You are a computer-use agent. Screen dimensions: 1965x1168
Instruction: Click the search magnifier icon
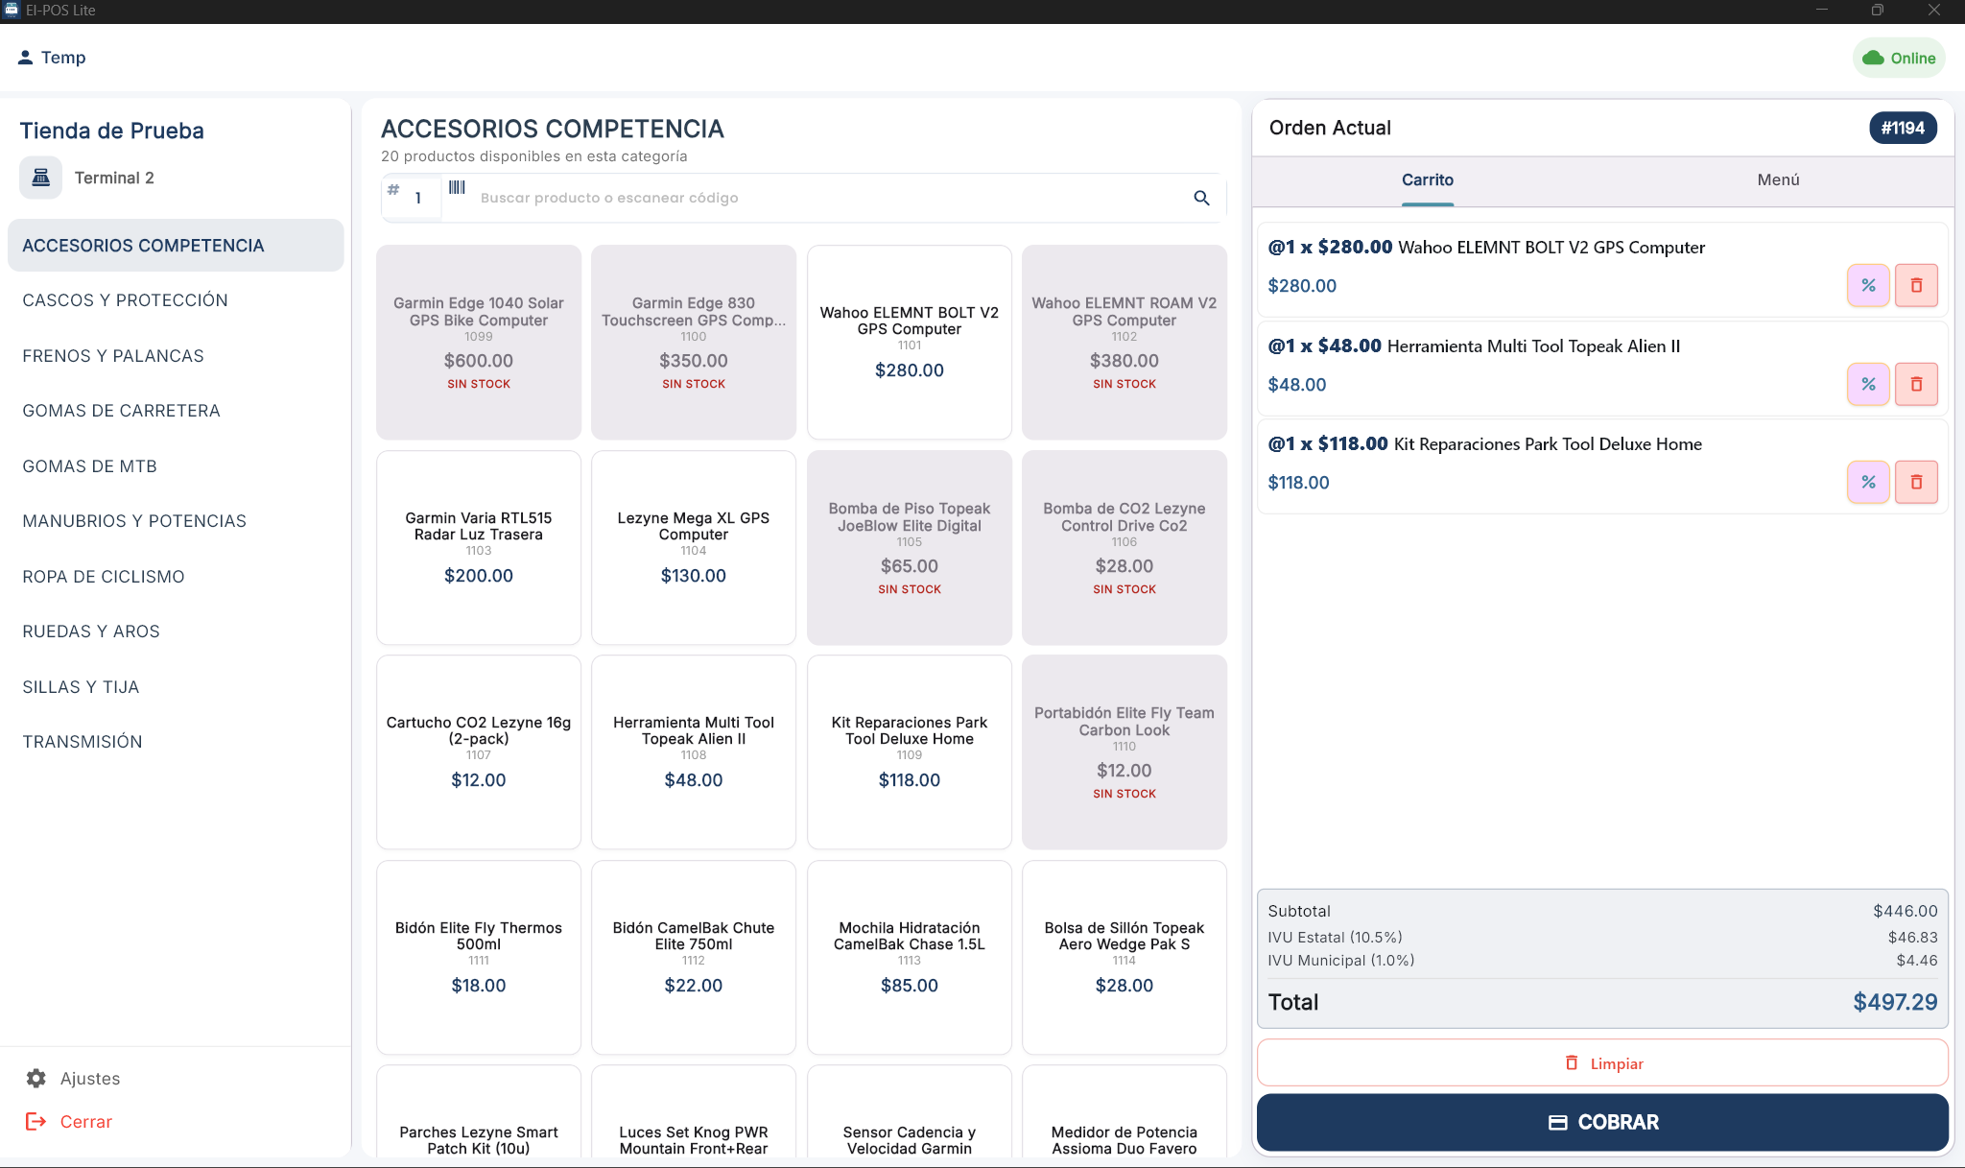tap(1201, 198)
